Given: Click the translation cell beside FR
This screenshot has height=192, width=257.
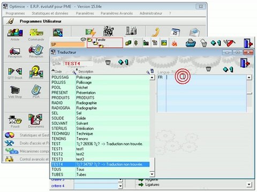Looking at the screenshot, I should pyautogui.click(x=206, y=77).
